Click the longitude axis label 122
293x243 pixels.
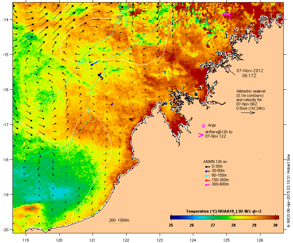126,240
